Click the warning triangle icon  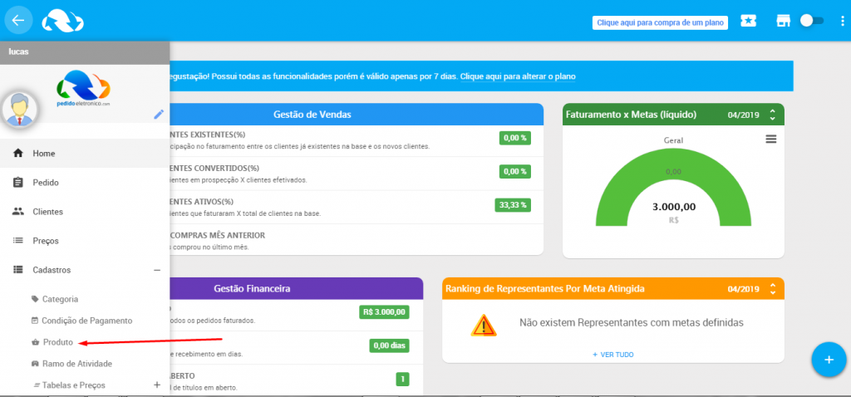[x=483, y=325]
